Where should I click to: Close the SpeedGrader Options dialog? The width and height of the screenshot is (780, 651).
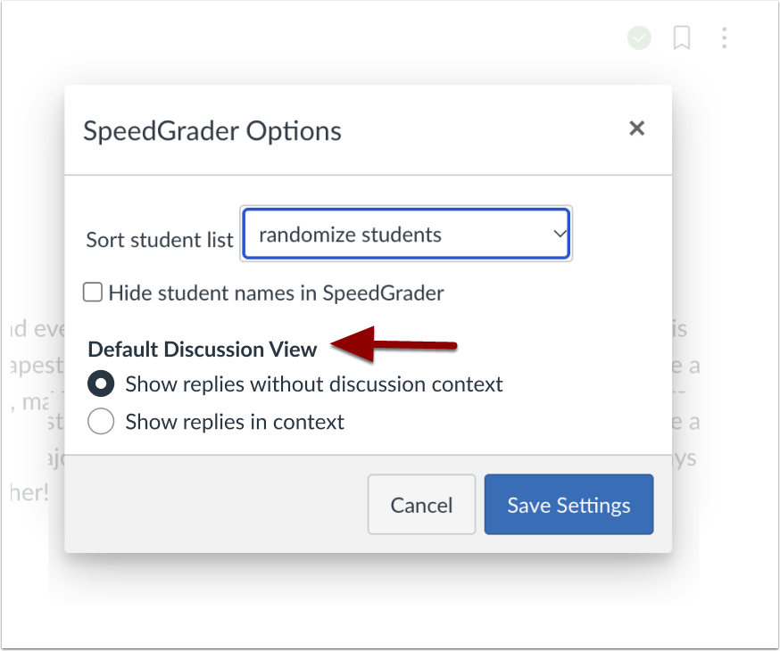tap(636, 128)
